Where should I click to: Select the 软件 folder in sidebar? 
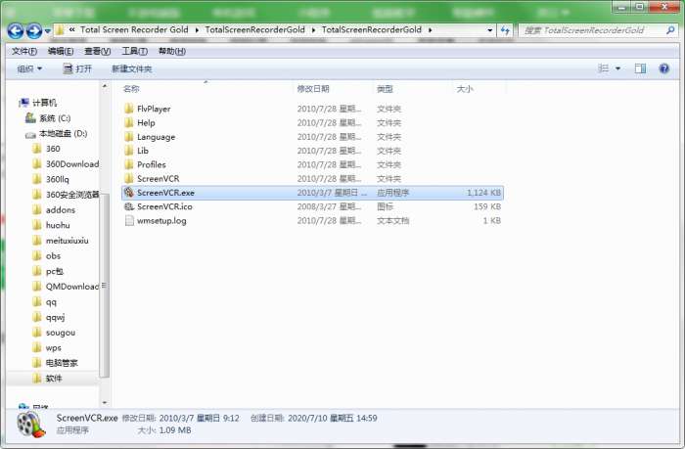point(54,379)
